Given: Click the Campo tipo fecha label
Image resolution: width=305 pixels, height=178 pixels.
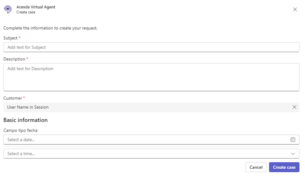Looking at the screenshot, I should 21,130.
